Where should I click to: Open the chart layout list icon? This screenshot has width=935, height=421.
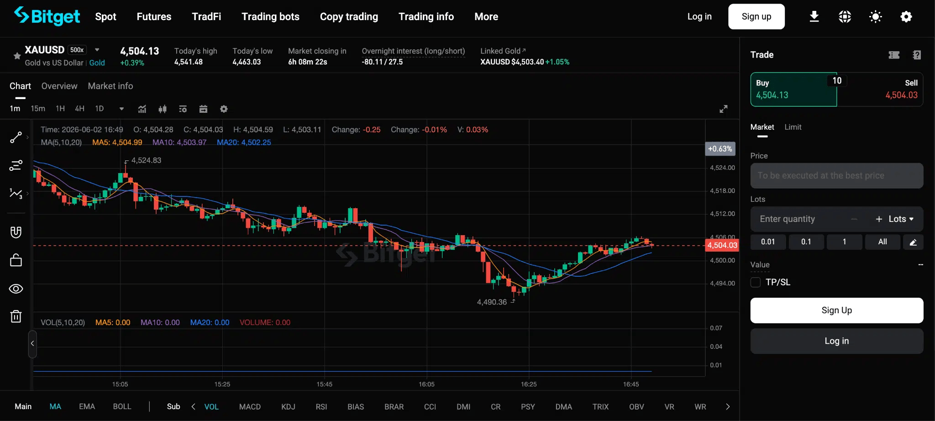tap(183, 109)
